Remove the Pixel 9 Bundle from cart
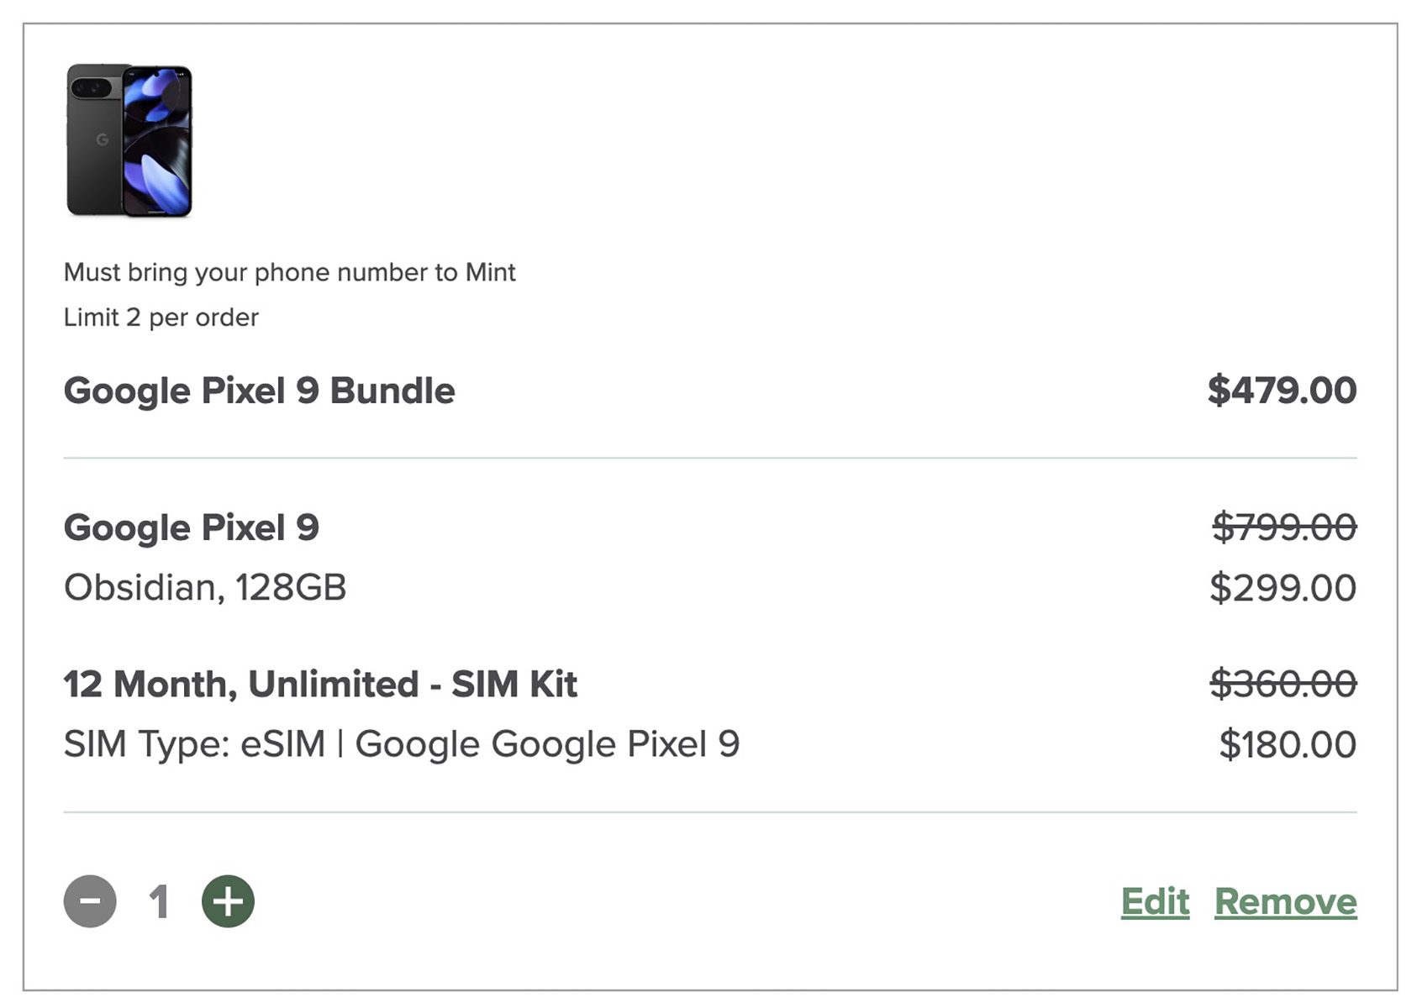This screenshot has width=1422, height=1008. point(1285,901)
